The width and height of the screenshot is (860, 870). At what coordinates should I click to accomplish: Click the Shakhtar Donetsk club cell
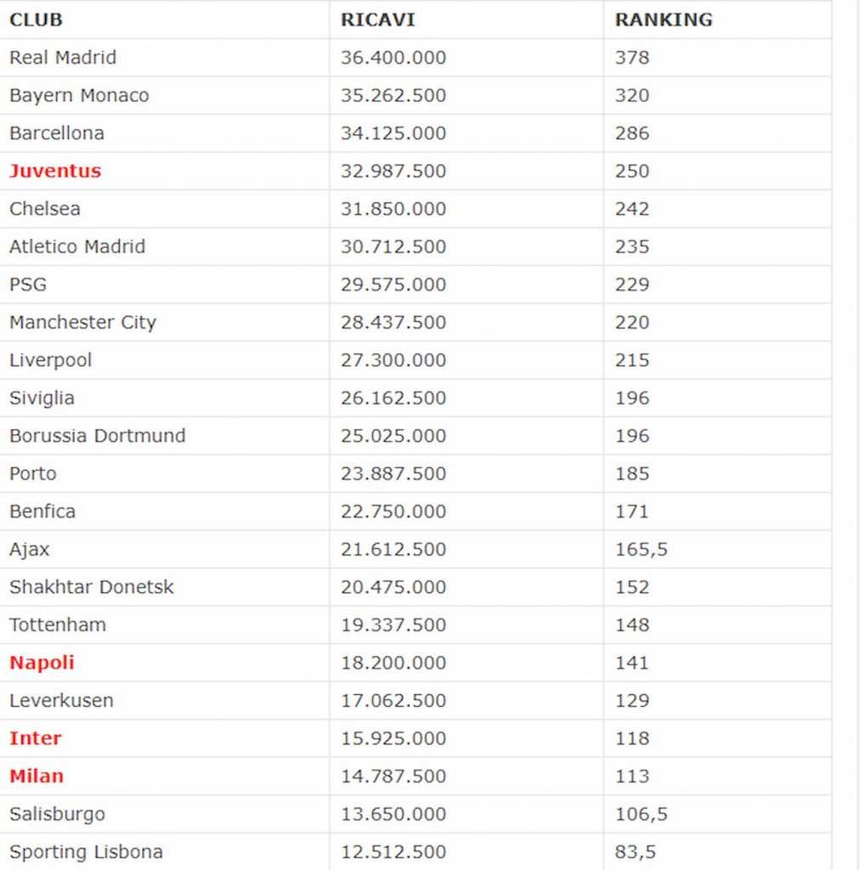pos(164,587)
